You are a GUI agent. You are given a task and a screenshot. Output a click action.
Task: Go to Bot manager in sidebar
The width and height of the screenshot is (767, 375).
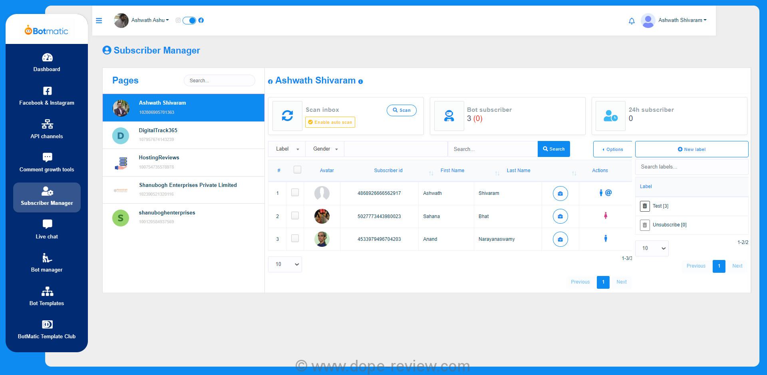47,262
